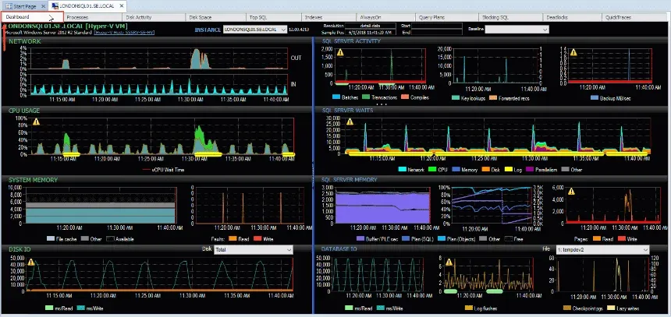This screenshot has width=671, height=317.
Task: Click the Plan (Objects) legend swatch
Action: click(x=440, y=239)
